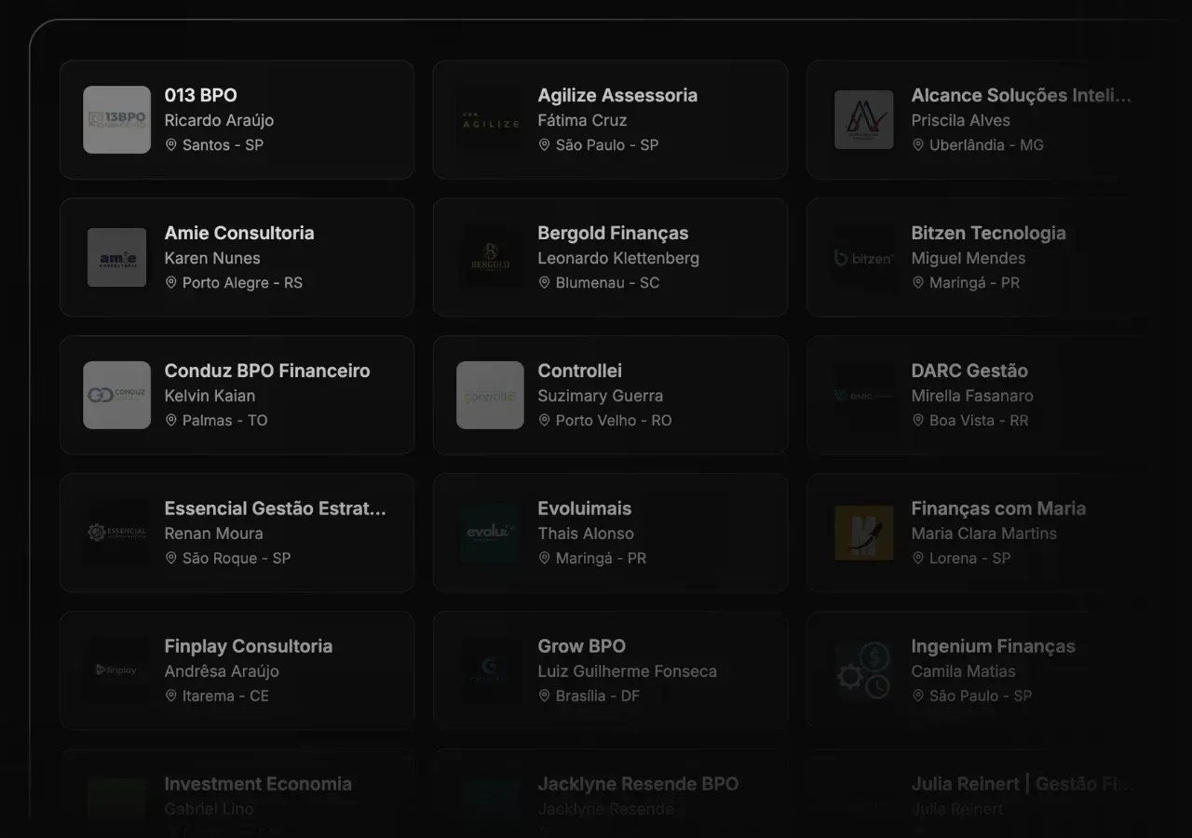Viewport: 1192px width, 838px height.
Task: Open the Investment Economia title
Action: 258,784
